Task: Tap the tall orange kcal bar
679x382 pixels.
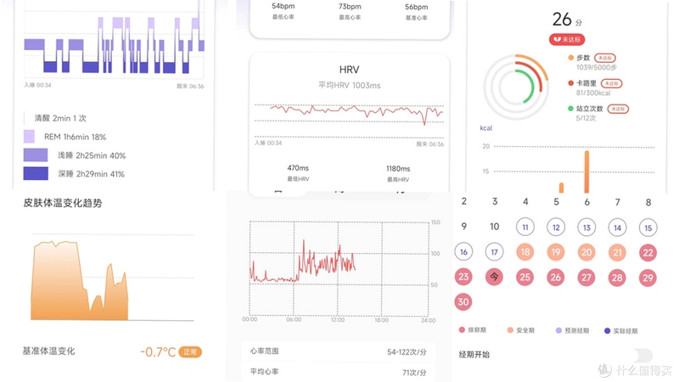Action: click(586, 171)
